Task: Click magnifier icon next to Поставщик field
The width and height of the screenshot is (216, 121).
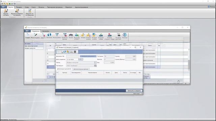Action: click(95, 66)
